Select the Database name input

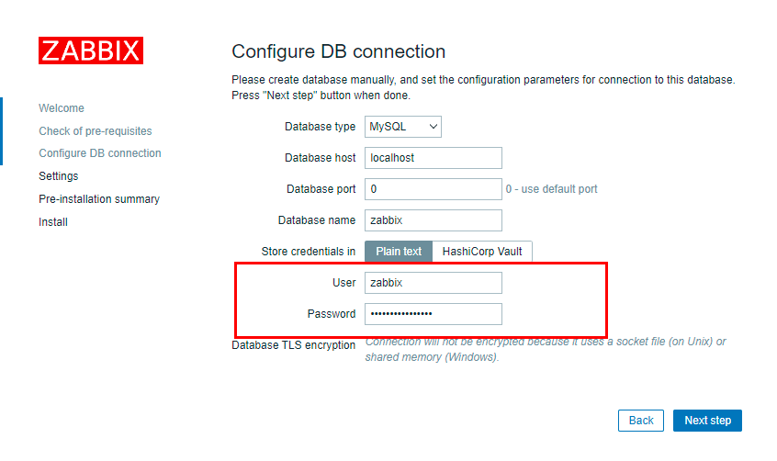tap(434, 220)
